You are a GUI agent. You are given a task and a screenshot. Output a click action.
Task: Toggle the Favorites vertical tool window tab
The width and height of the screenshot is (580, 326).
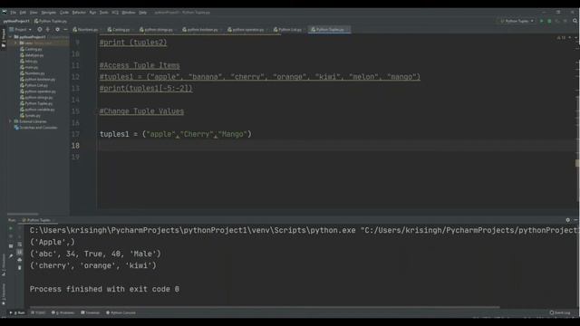4,294
